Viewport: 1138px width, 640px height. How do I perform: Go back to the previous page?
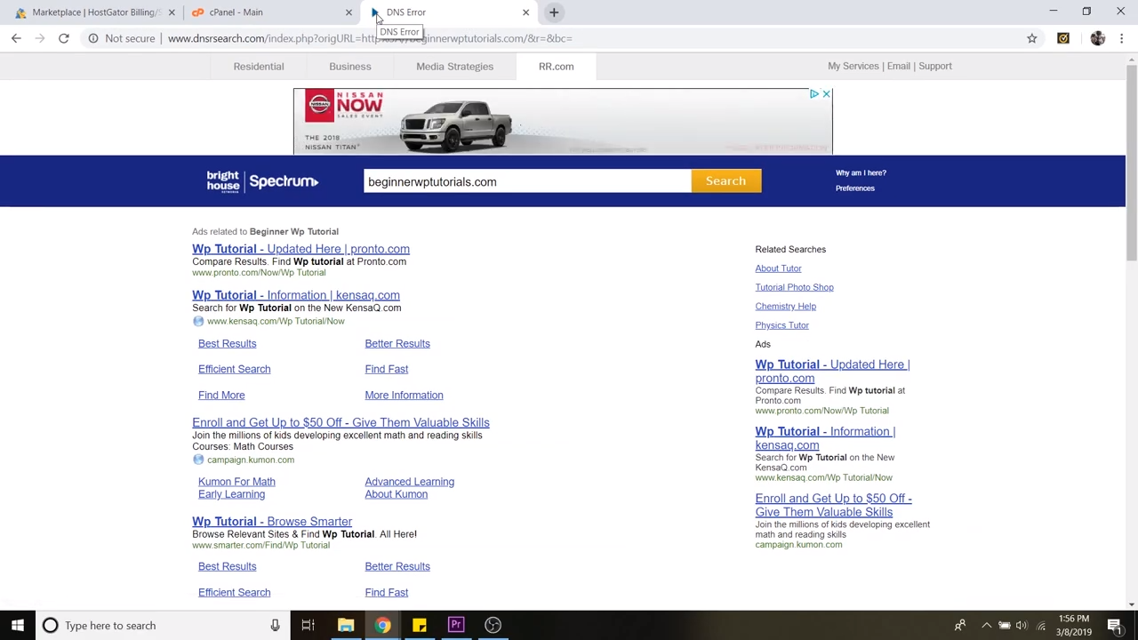tap(16, 38)
